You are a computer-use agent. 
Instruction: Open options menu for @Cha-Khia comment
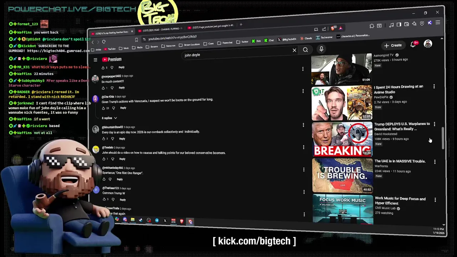pos(303,91)
